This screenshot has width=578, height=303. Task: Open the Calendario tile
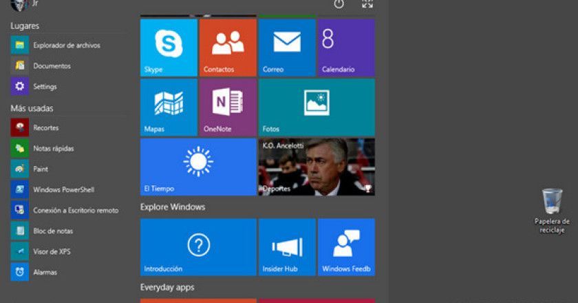click(x=347, y=48)
